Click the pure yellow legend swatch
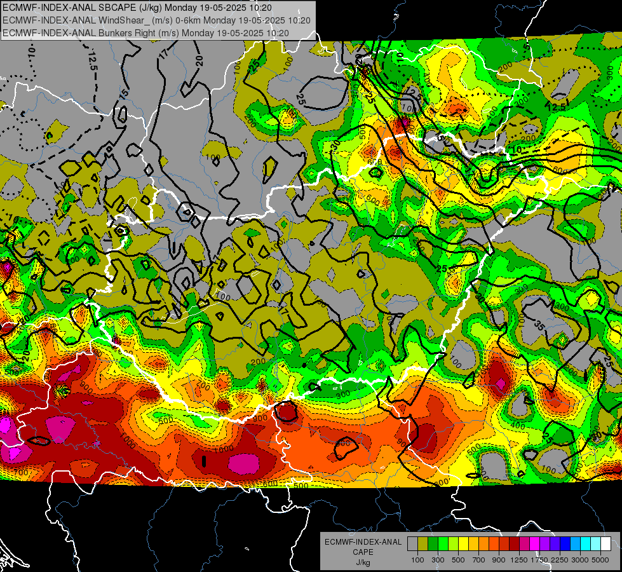Viewport: 622px width, 572px height. pyautogui.click(x=463, y=543)
